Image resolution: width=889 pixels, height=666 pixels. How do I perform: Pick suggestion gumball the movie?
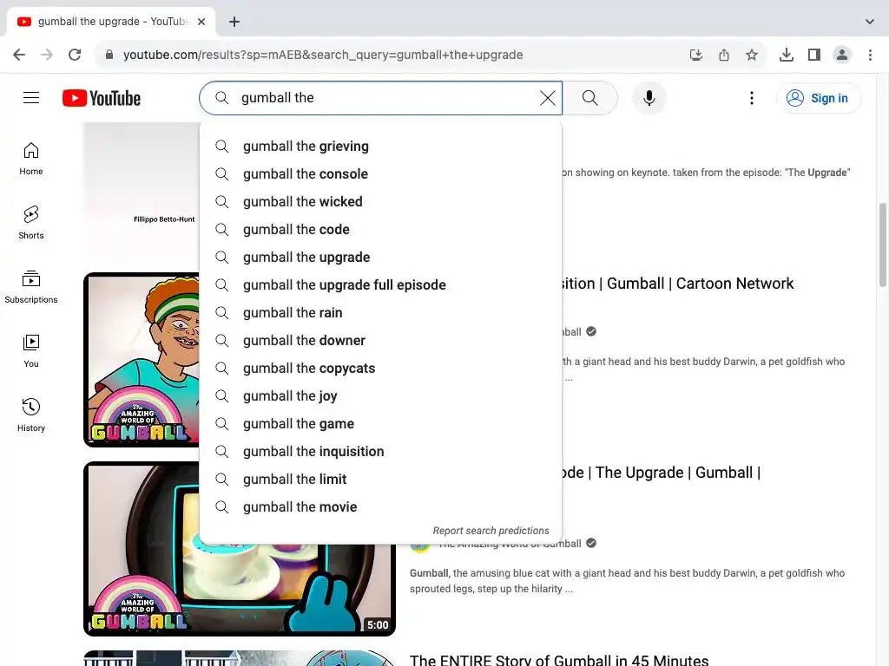point(380,506)
